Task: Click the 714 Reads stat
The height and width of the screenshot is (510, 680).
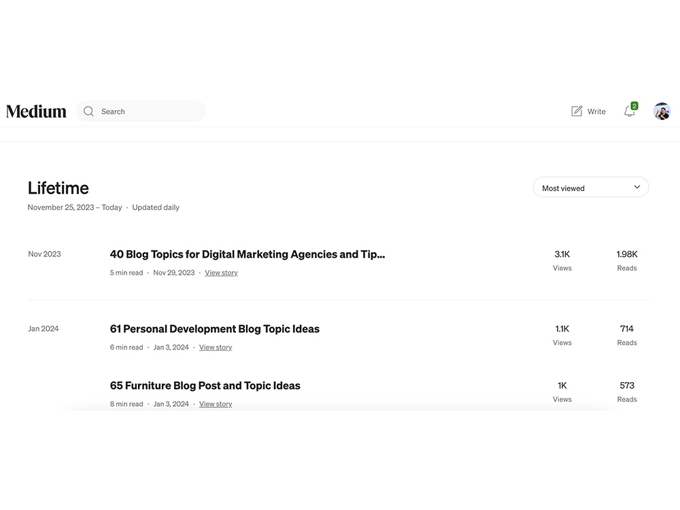Action: (x=627, y=335)
